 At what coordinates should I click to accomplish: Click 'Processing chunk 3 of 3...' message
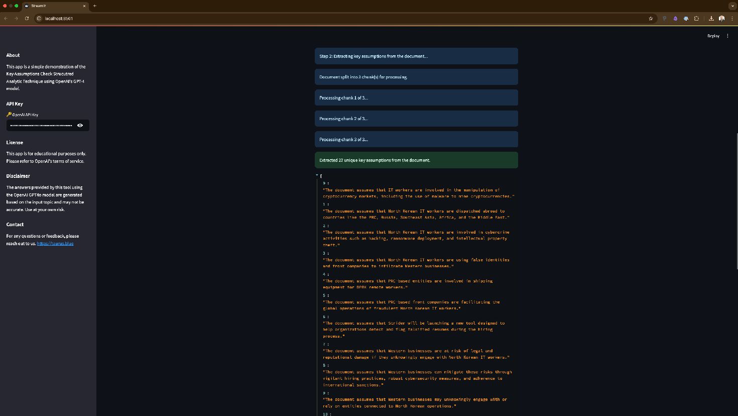pyautogui.click(x=416, y=140)
